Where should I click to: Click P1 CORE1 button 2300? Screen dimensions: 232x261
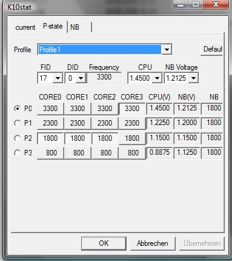[78, 123]
